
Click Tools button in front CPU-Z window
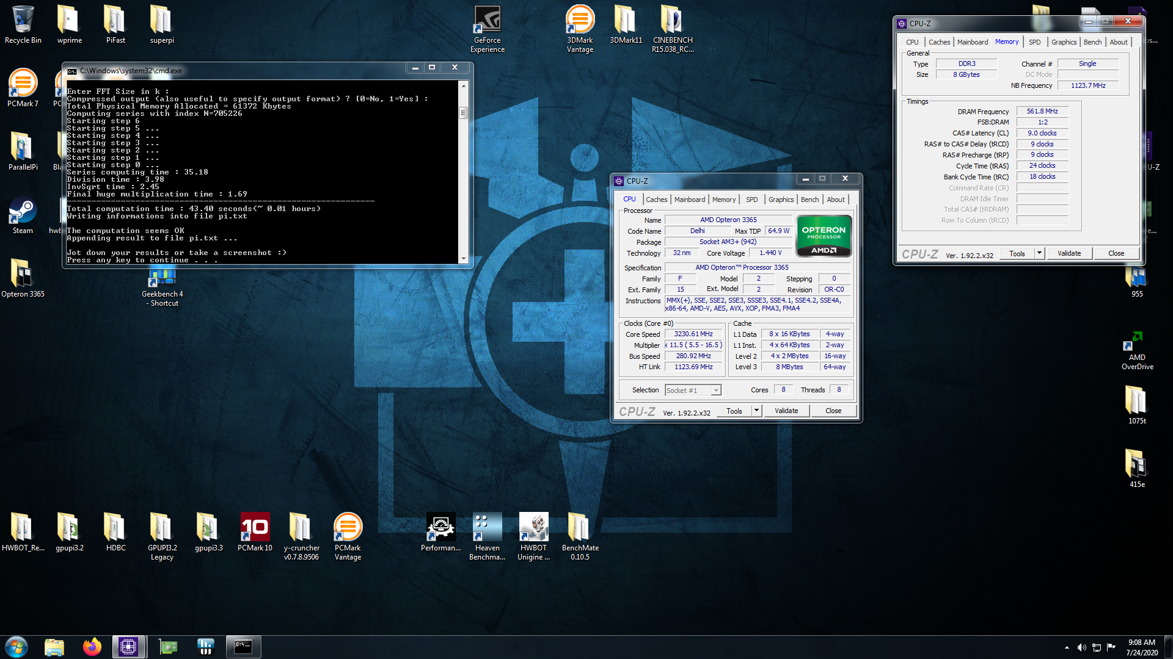[x=734, y=411]
